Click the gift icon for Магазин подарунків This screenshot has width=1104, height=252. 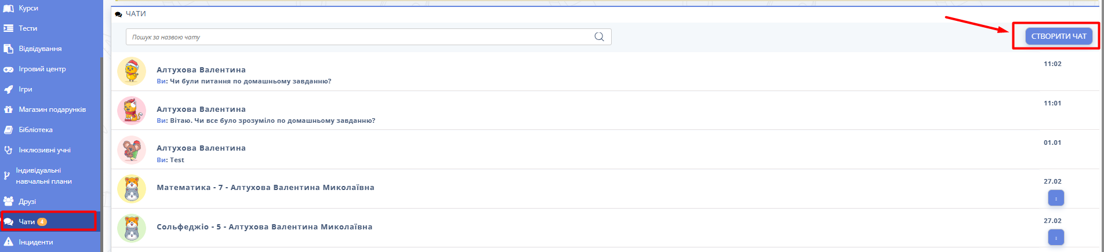click(x=8, y=109)
